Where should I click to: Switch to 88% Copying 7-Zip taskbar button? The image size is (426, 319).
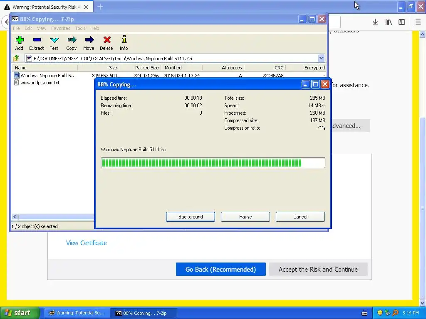pyautogui.click(x=144, y=313)
